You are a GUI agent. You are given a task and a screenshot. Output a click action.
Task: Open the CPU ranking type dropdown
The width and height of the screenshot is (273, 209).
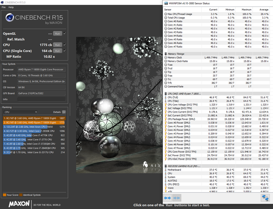(21, 112)
